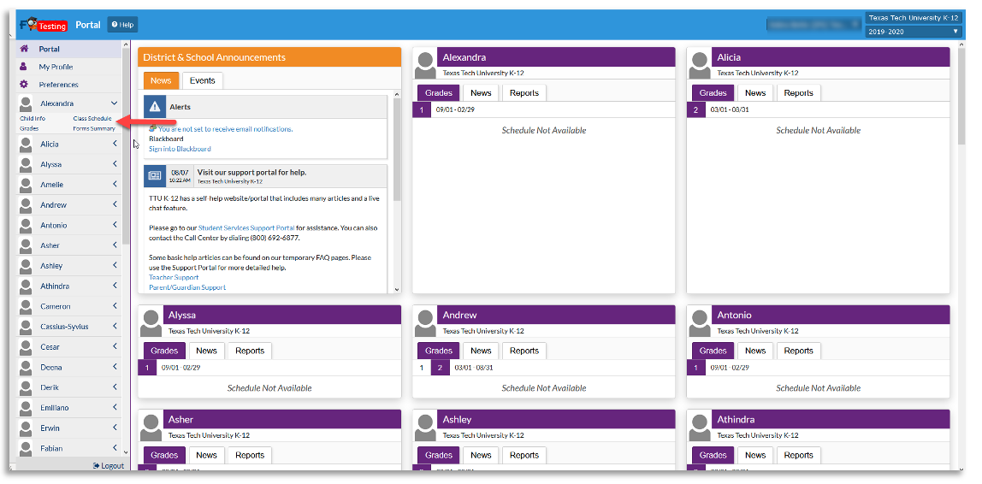Select the News tab in Announcements

[x=161, y=80]
